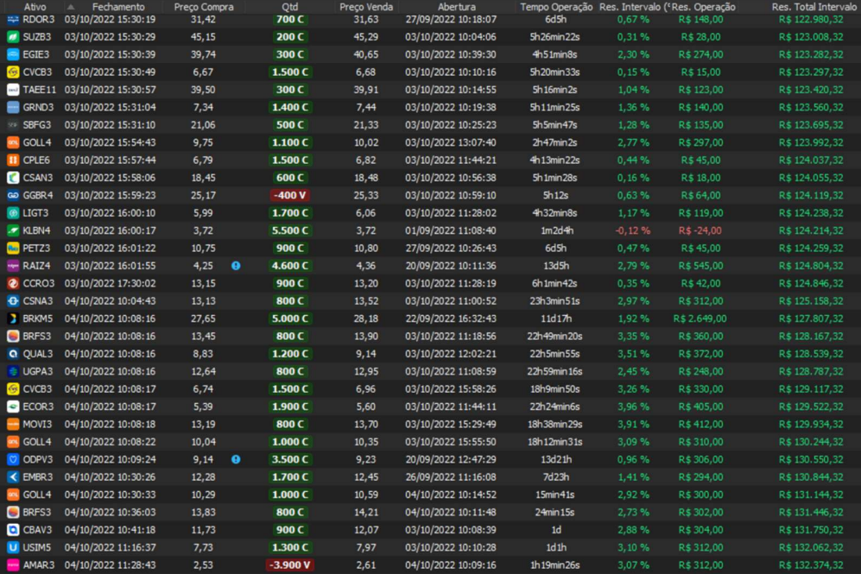The width and height of the screenshot is (861, 574).
Task: Sort by Preço Compra column header
Action: pos(204,7)
